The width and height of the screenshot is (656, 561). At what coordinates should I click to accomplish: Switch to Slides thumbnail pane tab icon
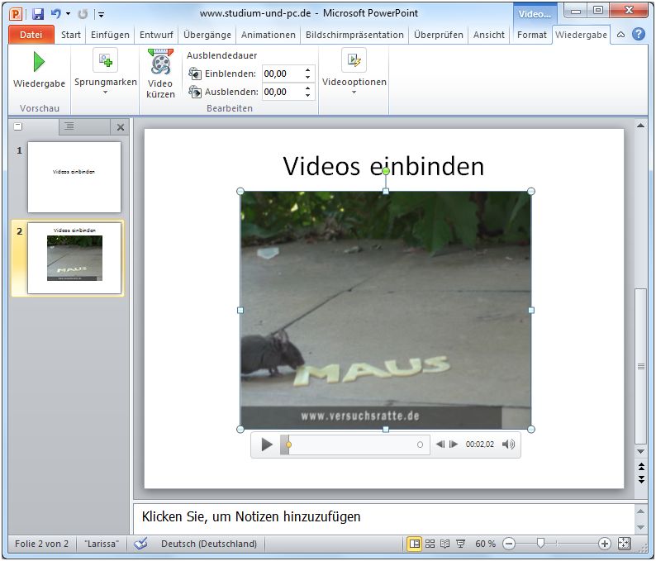tap(18, 126)
